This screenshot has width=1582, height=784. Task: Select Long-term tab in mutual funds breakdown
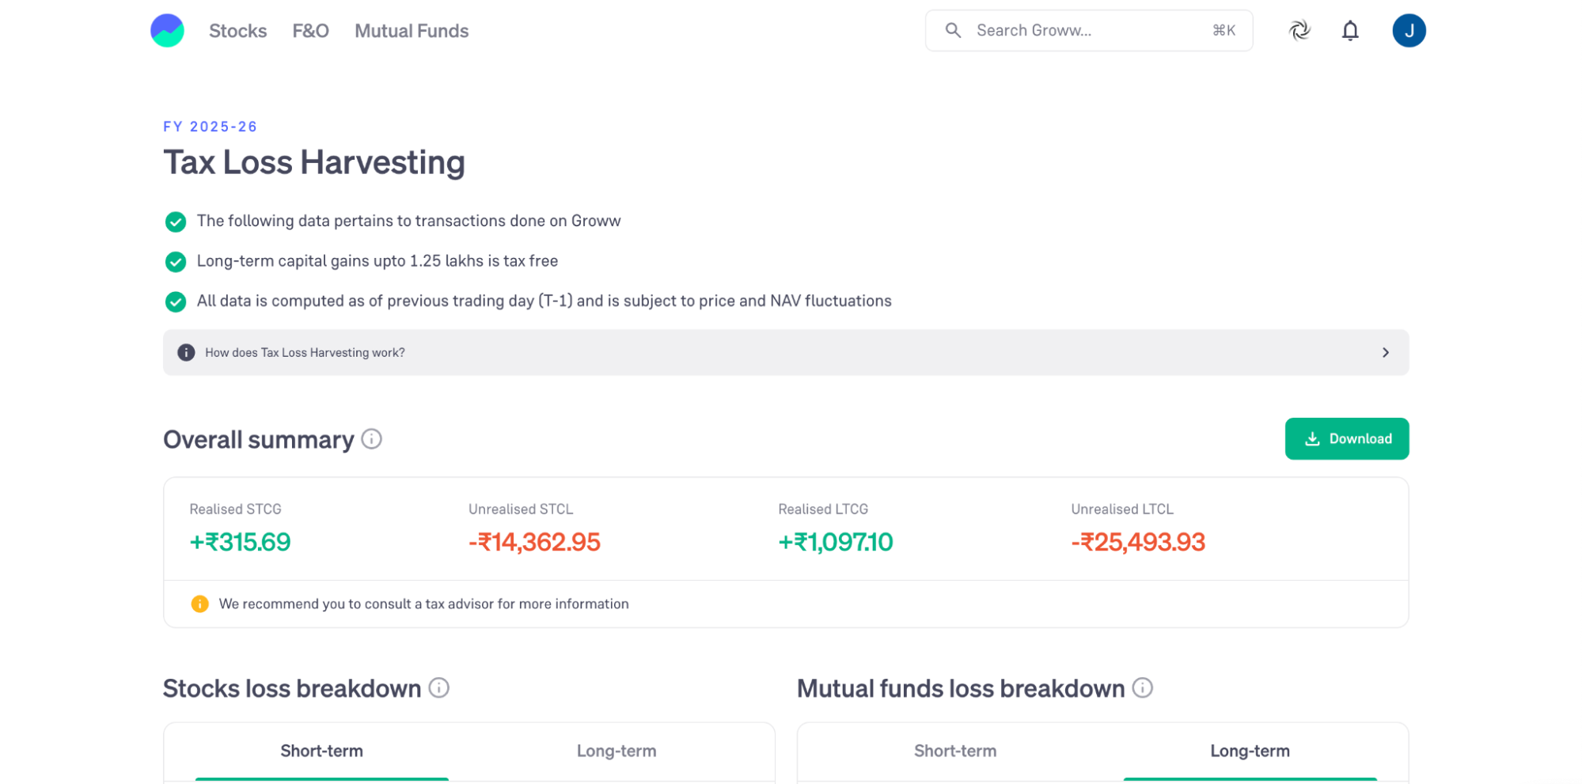(1249, 751)
